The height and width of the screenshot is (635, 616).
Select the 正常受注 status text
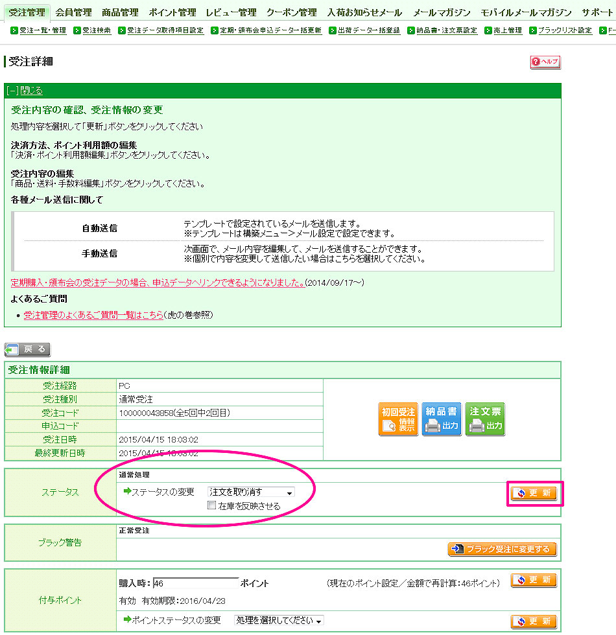[x=134, y=531]
